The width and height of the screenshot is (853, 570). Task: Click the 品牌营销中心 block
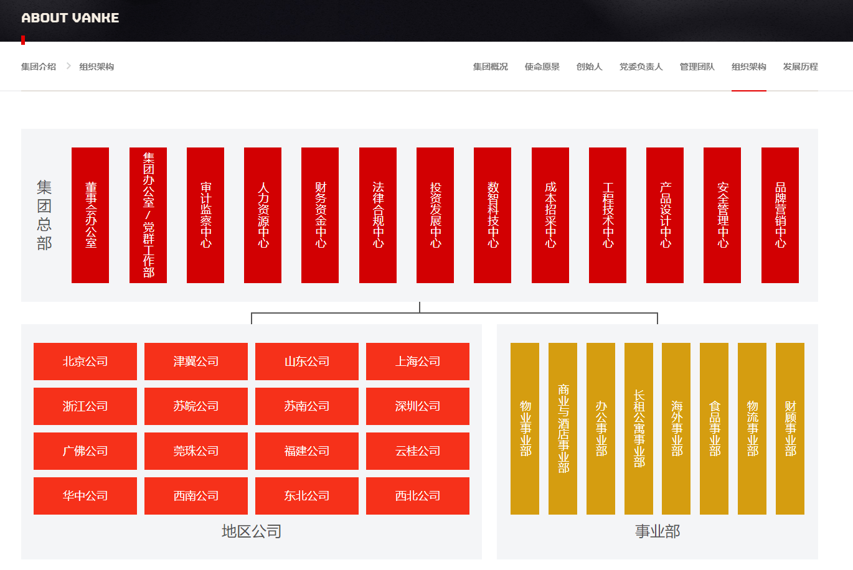pyautogui.click(x=780, y=215)
